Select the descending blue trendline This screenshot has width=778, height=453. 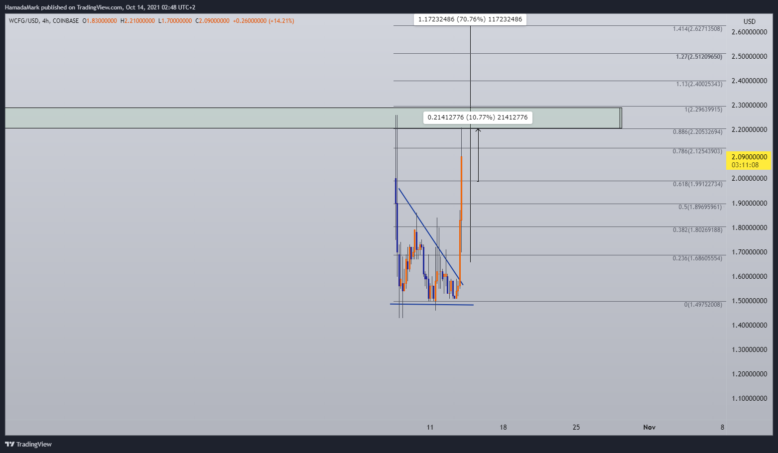click(431, 236)
